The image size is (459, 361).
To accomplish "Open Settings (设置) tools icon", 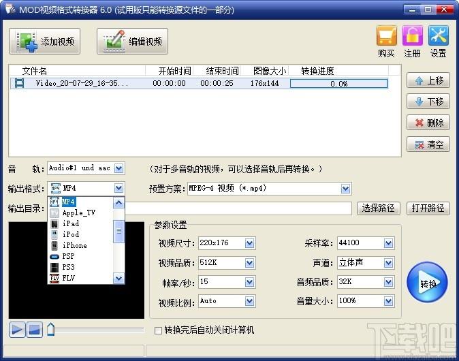I will point(438,41).
